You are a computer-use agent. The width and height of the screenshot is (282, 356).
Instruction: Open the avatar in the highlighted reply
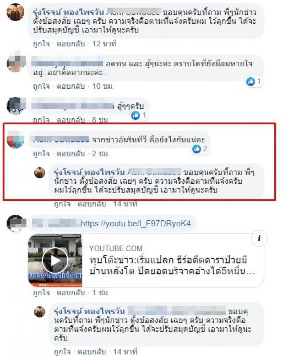click(40, 173)
